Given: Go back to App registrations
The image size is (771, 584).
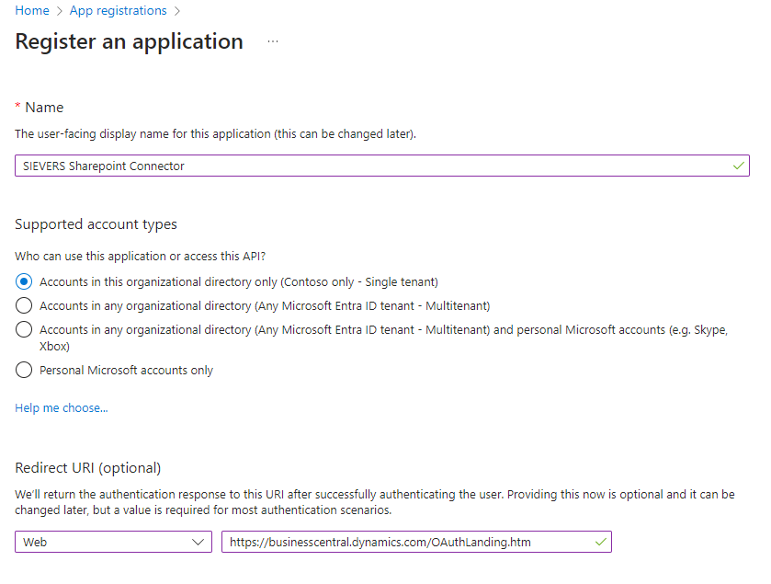Looking at the screenshot, I should 118,11.
